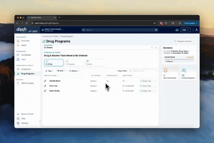214x143 pixels.
Task: Switch to the Results tab
Action: (95, 63)
